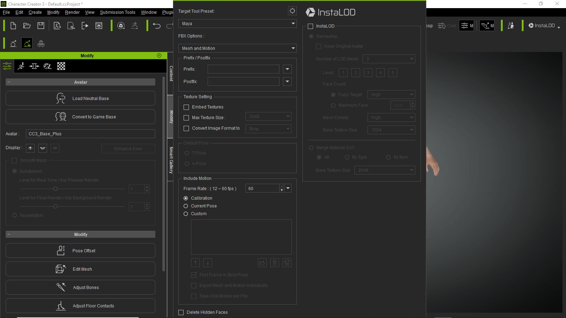Increase frame rate with stepper up arrow
This screenshot has height=318, width=566.
coord(282,186)
